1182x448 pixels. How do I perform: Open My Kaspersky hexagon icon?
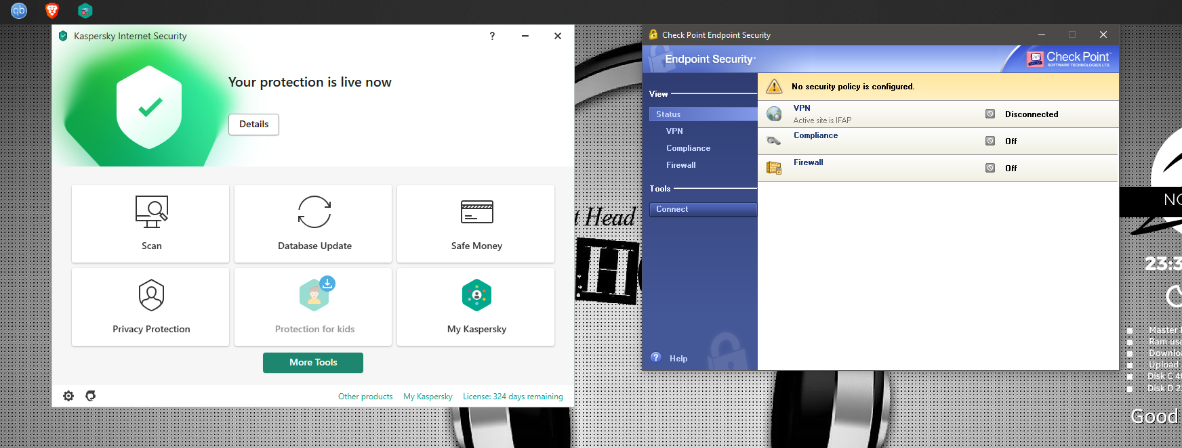click(x=476, y=295)
